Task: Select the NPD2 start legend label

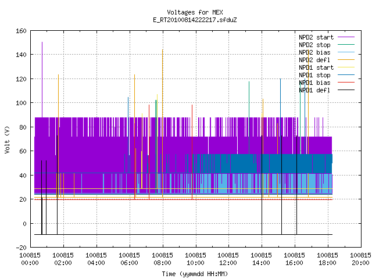Action: point(316,37)
